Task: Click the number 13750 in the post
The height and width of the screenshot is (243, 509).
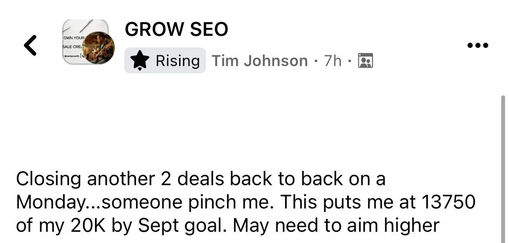Action: click(448, 202)
